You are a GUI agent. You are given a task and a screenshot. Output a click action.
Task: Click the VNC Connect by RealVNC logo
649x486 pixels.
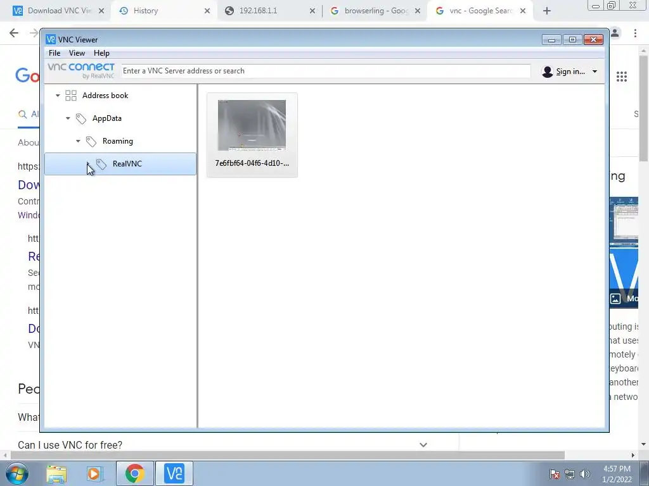point(81,71)
